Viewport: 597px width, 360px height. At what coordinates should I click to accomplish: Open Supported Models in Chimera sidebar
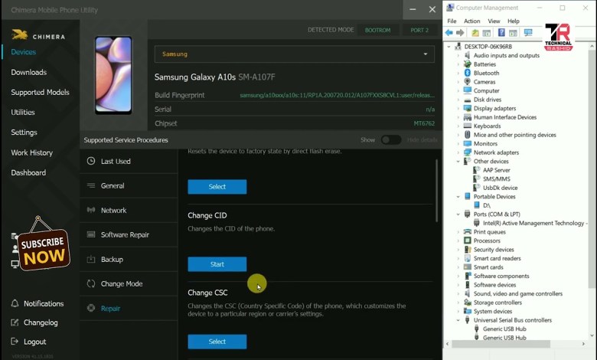[x=40, y=93]
